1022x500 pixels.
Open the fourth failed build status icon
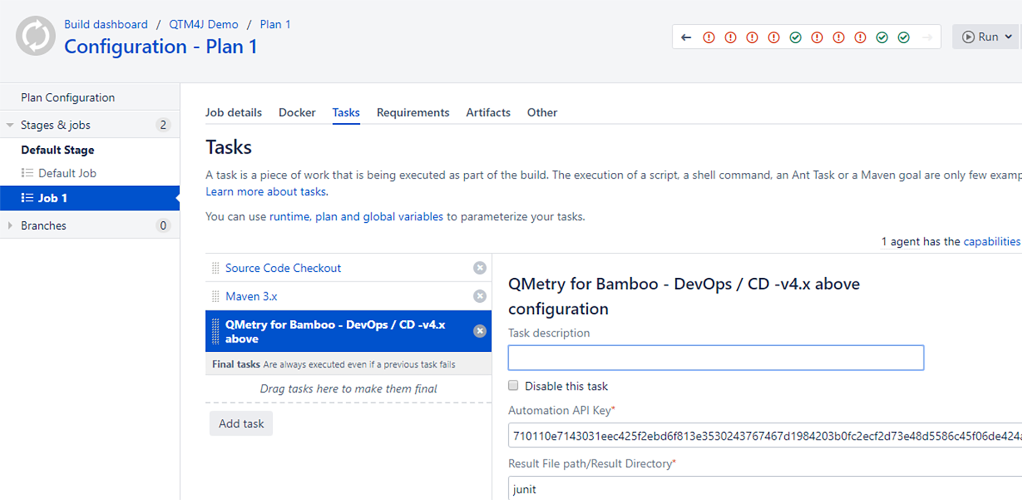pyautogui.click(x=774, y=37)
